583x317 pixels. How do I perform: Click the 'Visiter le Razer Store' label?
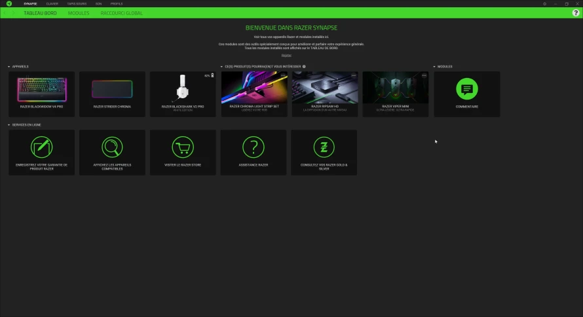tap(183, 165)
